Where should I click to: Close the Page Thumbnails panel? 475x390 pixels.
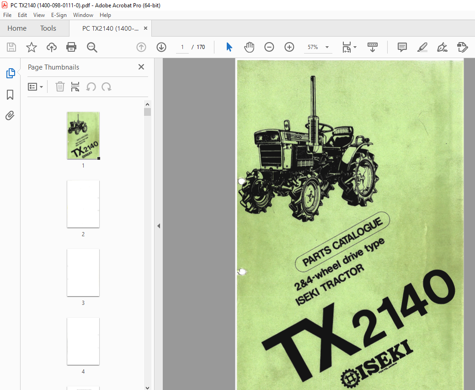141,67
